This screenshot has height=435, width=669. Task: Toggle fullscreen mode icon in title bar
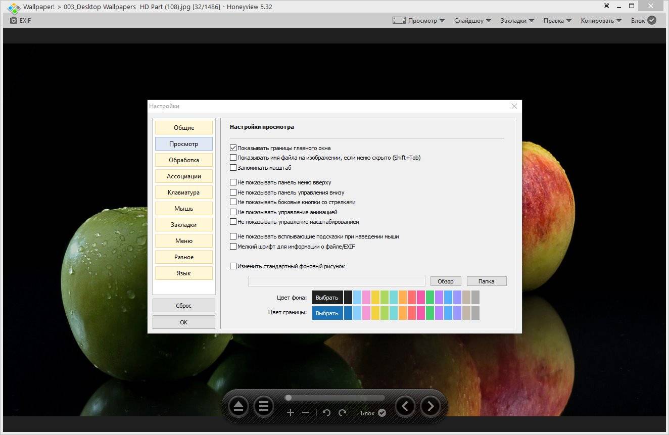click(606, 6)
